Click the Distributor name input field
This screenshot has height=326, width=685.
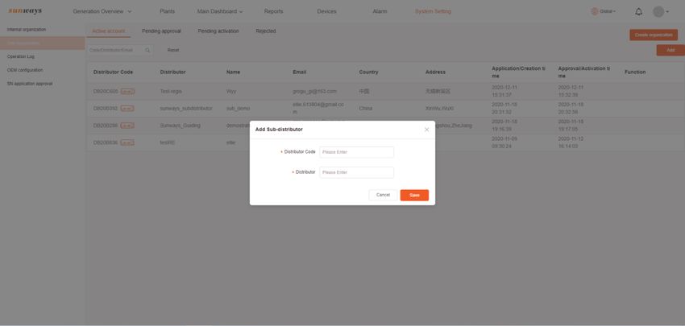[356, 172]
